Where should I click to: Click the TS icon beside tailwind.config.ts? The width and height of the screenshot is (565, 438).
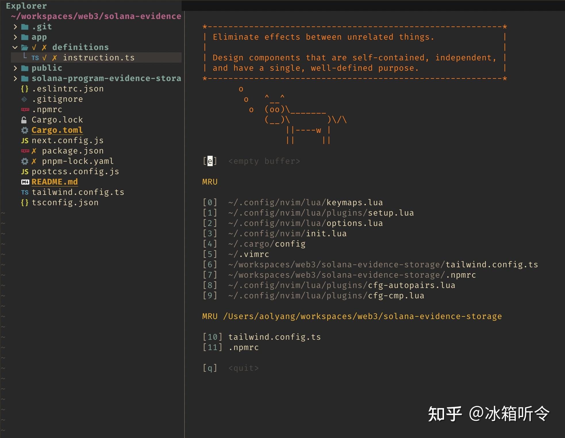25,192
